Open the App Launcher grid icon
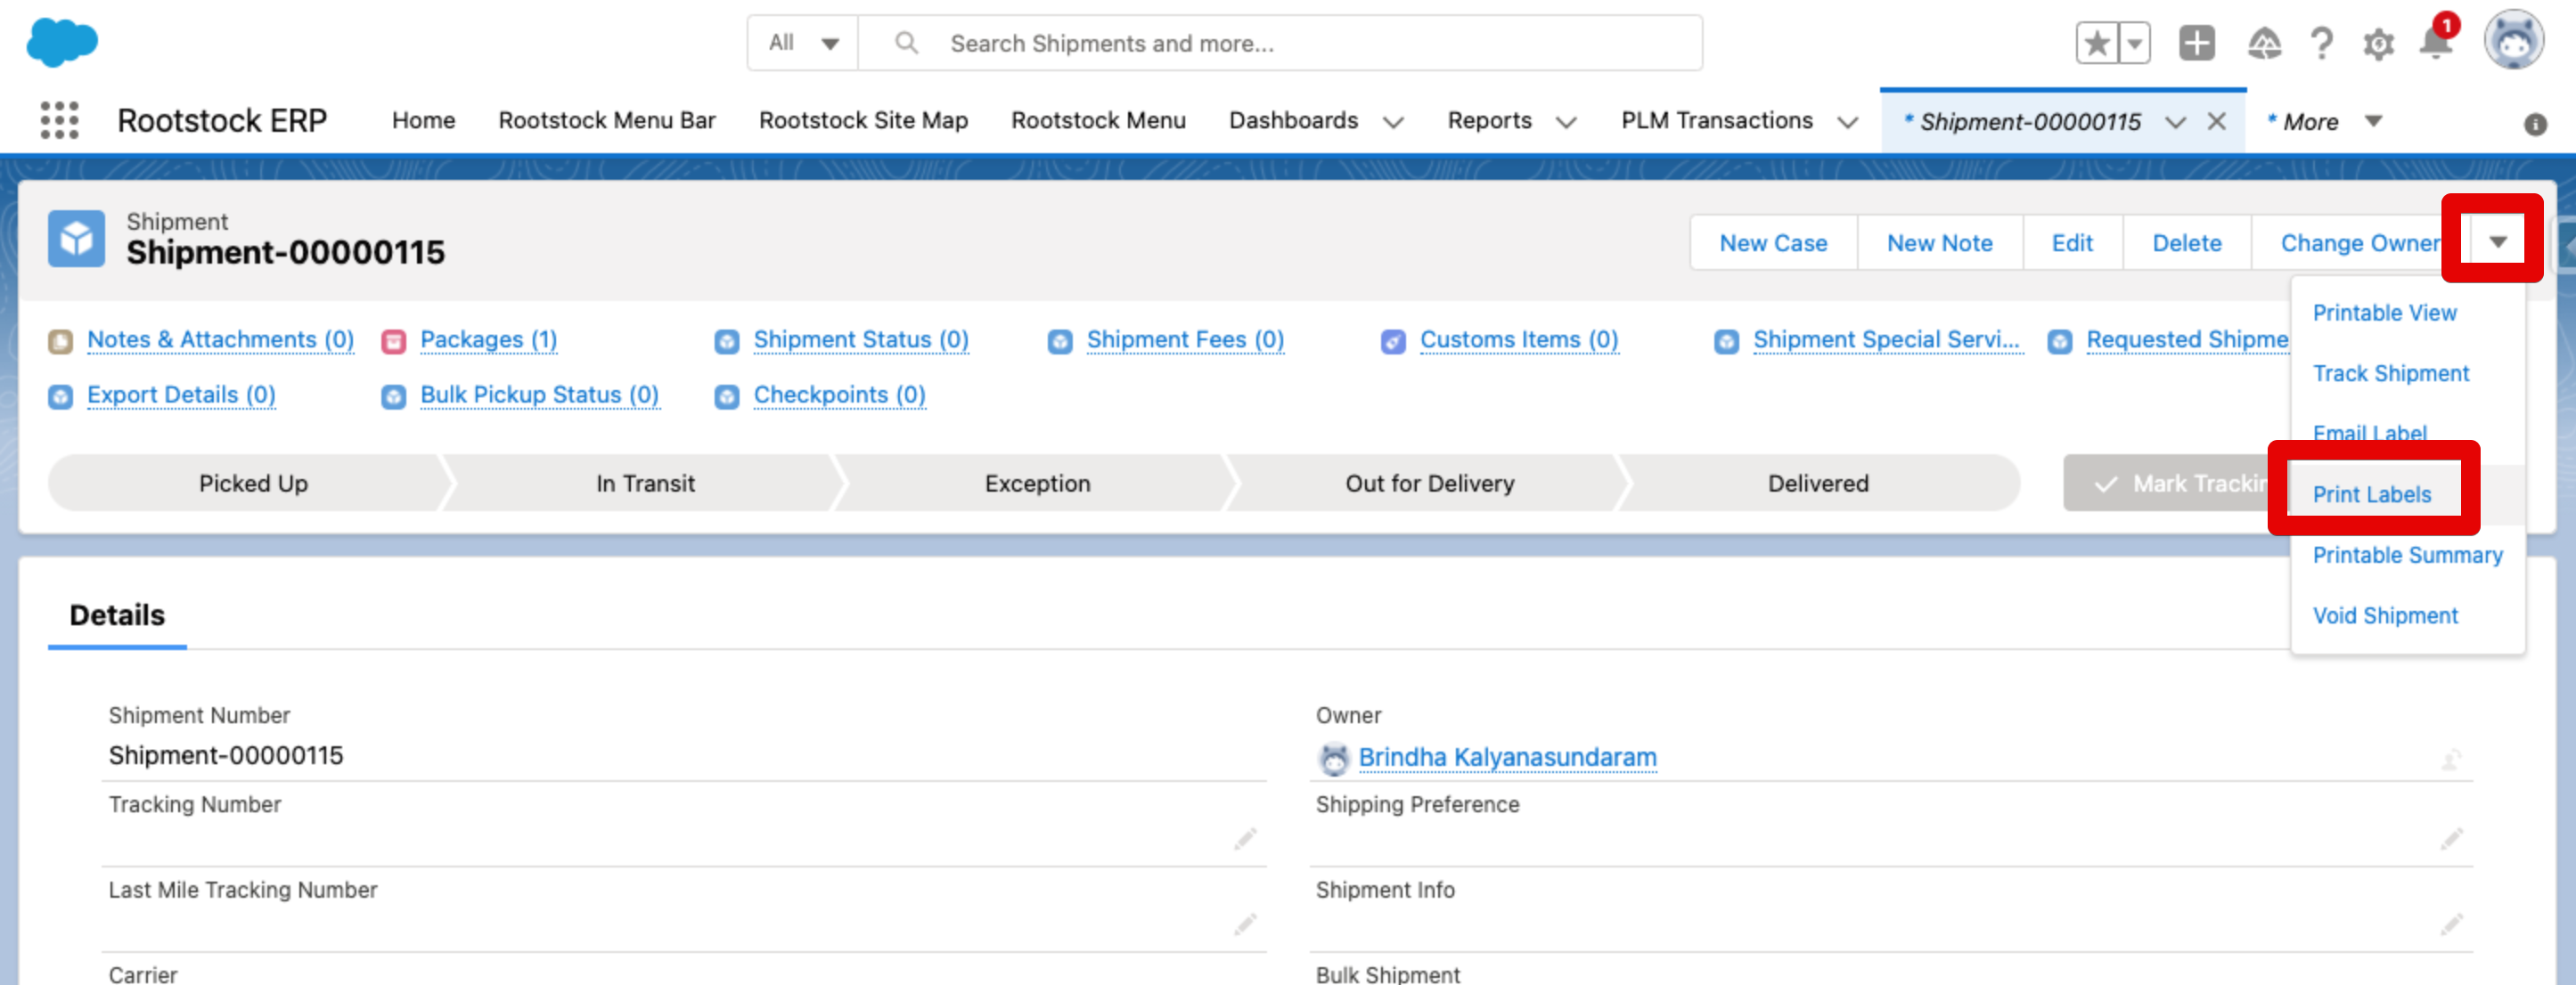 click(x=59, y=120)
